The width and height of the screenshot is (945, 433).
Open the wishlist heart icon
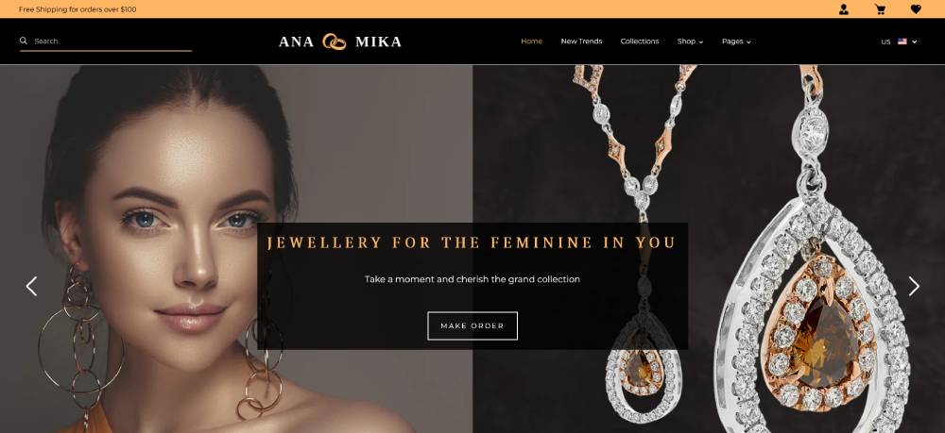[916, 9]
